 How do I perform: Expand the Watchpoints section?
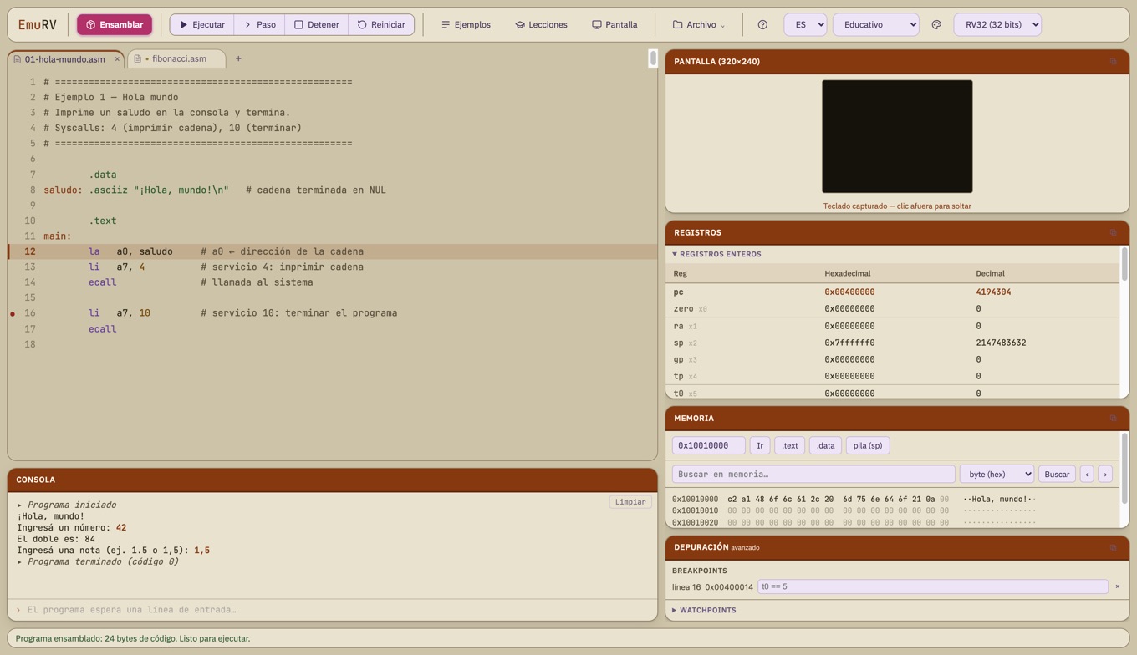click(x=704, y=611)
